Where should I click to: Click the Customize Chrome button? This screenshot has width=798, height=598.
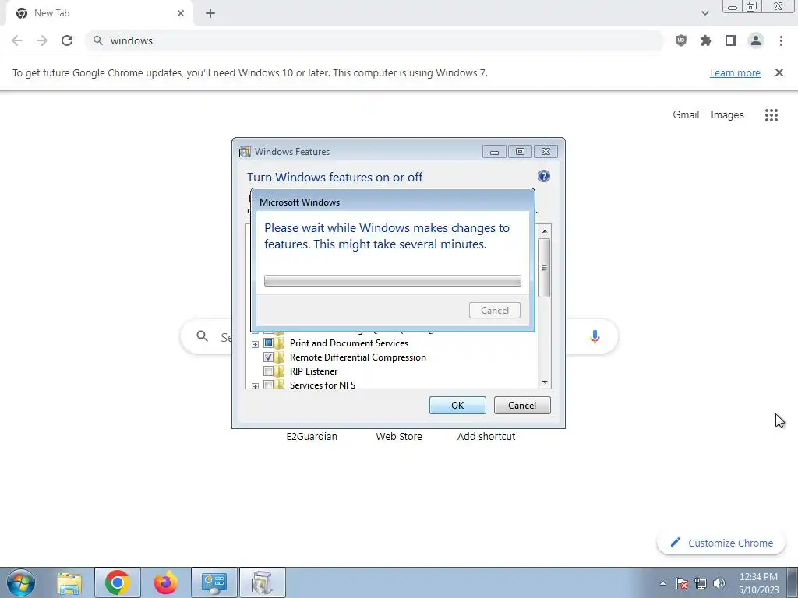pyautogui.click(x=721, y=543)
